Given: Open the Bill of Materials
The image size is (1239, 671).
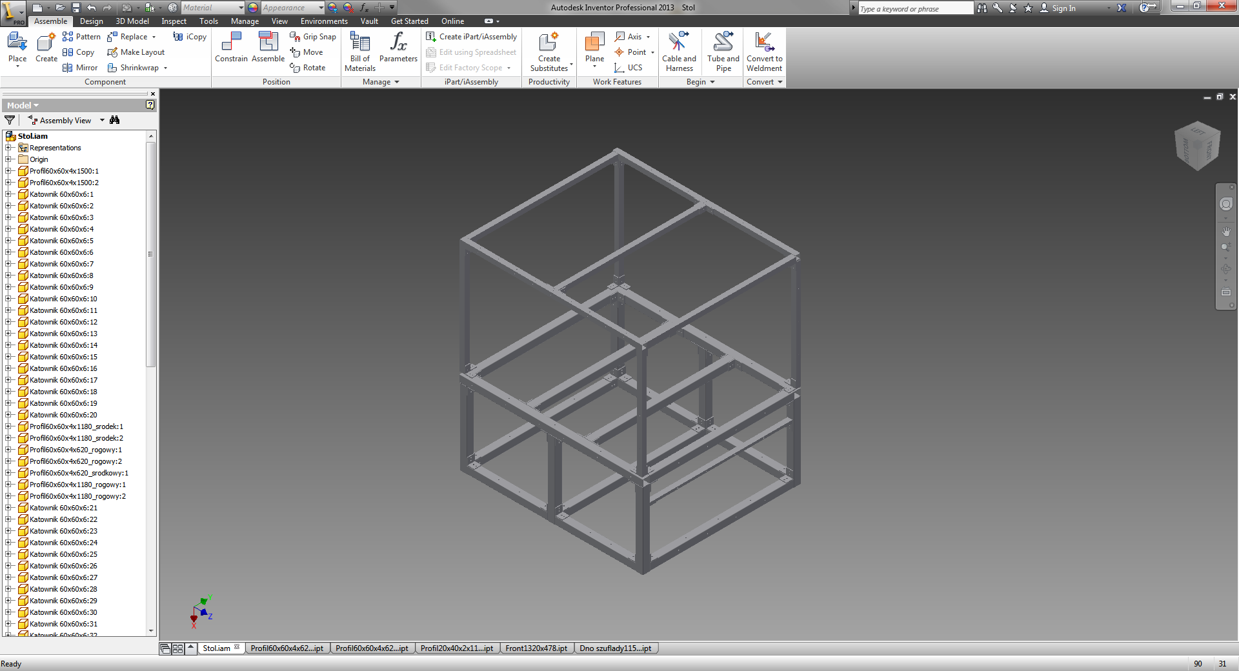Looking at the screenshot, I should coord(360,52).
